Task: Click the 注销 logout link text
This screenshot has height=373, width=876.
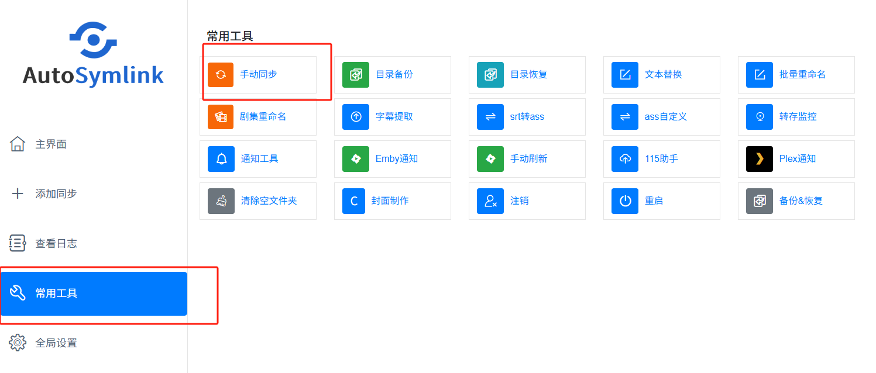Action: tap(520, 201)
